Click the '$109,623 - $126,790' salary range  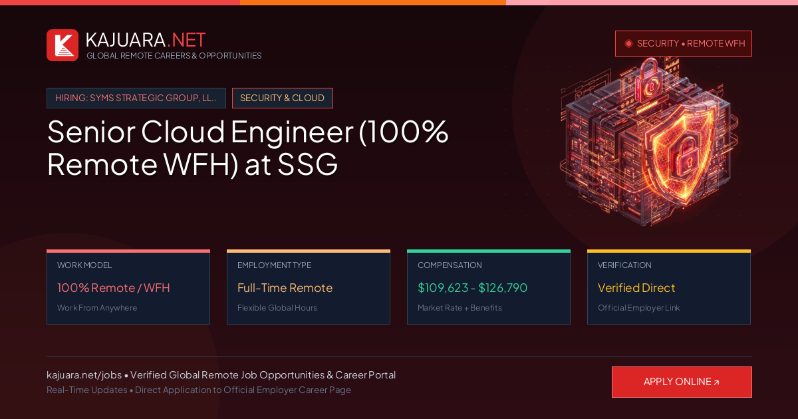click(473, 288)
